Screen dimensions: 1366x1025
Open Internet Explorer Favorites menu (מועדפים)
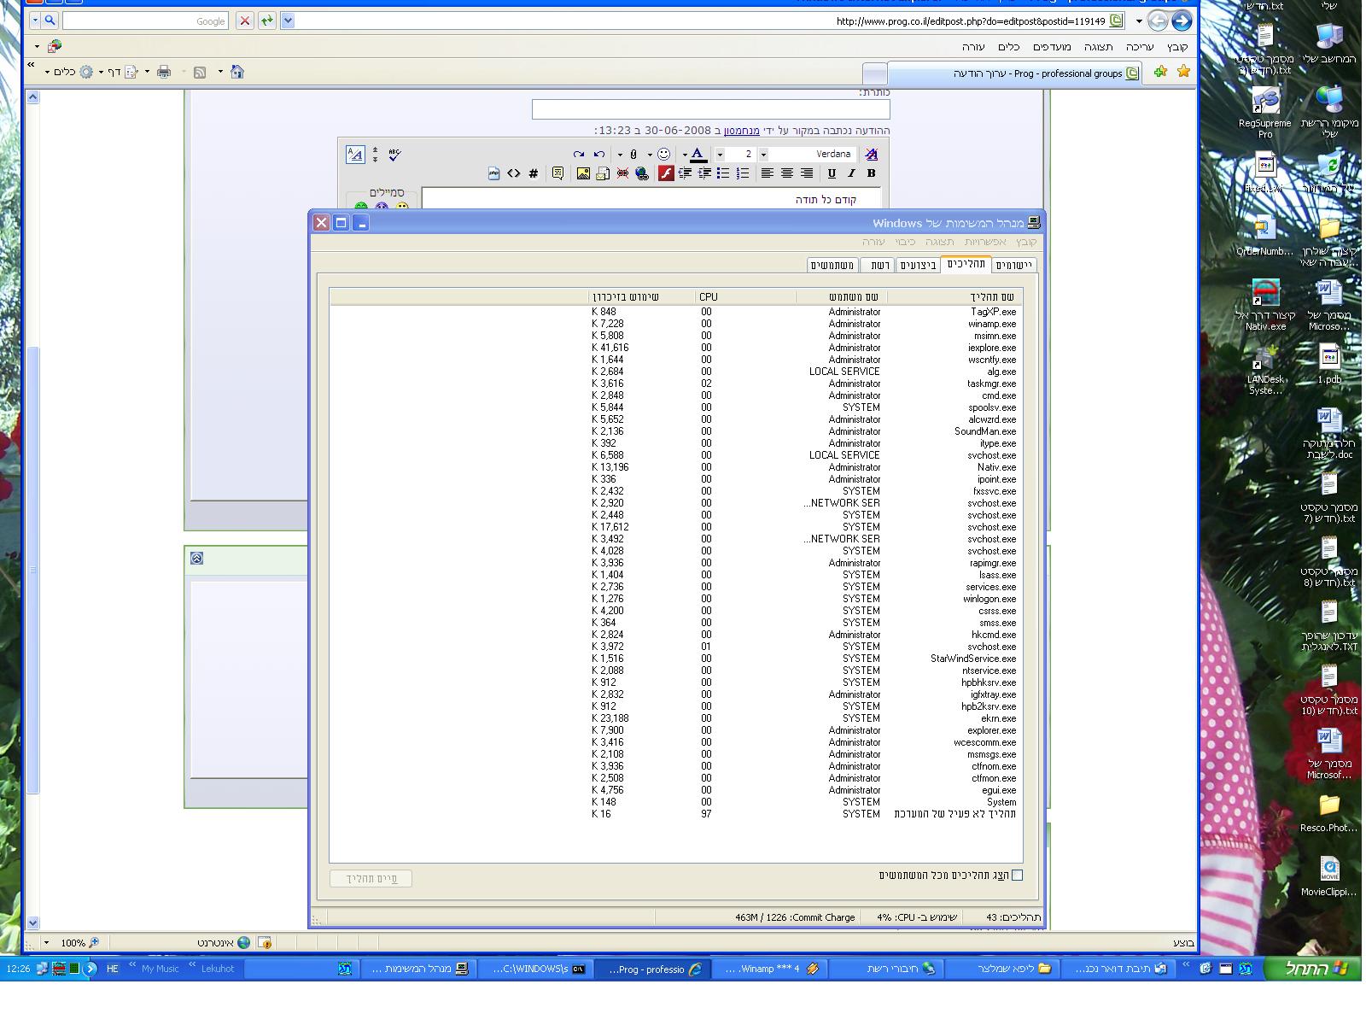1051,47
